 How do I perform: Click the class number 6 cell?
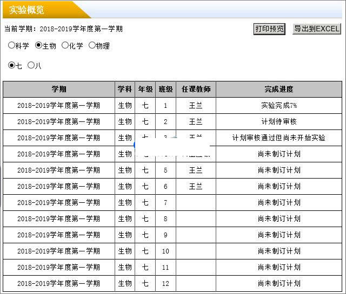pyautogui.click(x=166, y=186)
